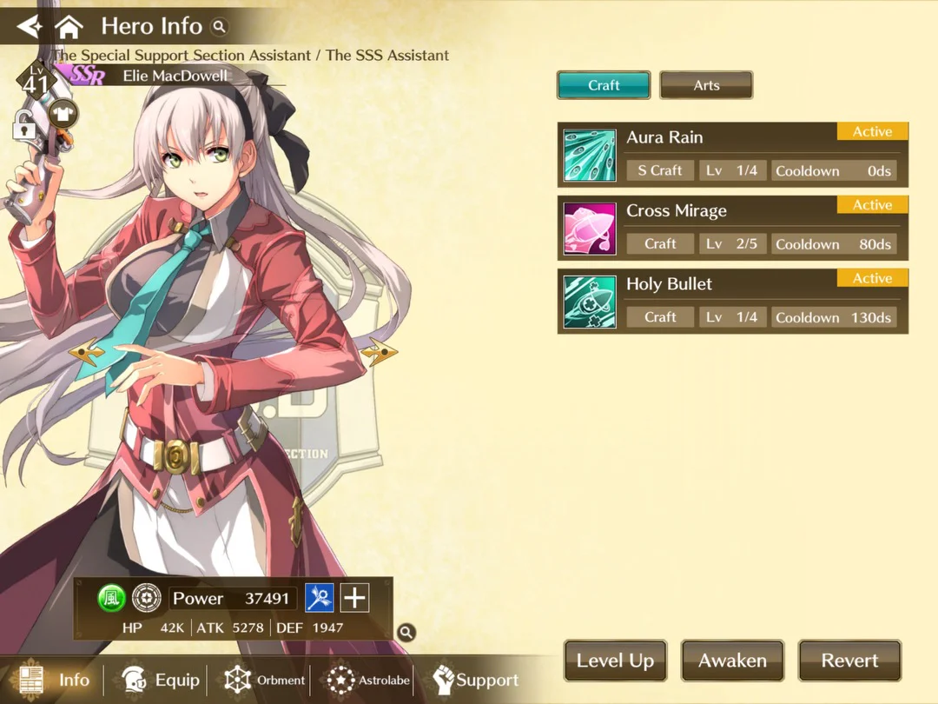The width and height of the screenshot is (938, 704).
Task: Return to home via house icon
Action: click(69, 26)
